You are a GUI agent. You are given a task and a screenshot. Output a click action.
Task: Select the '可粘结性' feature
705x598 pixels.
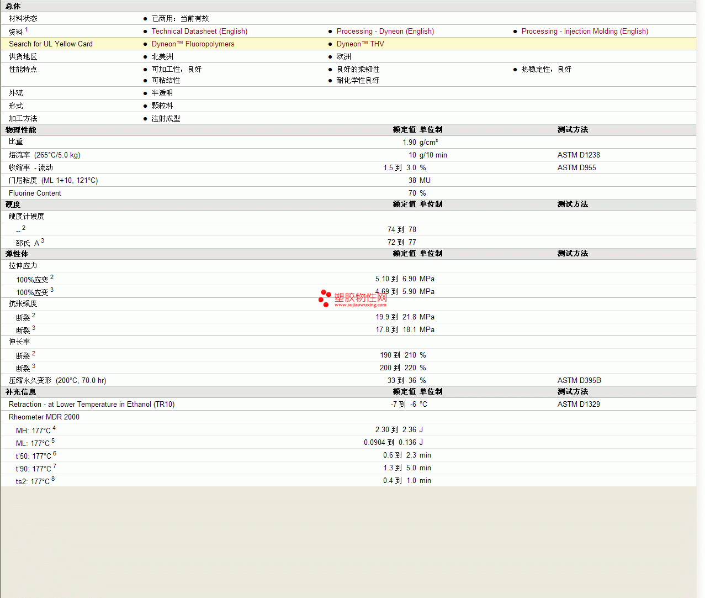coord(166,81)
